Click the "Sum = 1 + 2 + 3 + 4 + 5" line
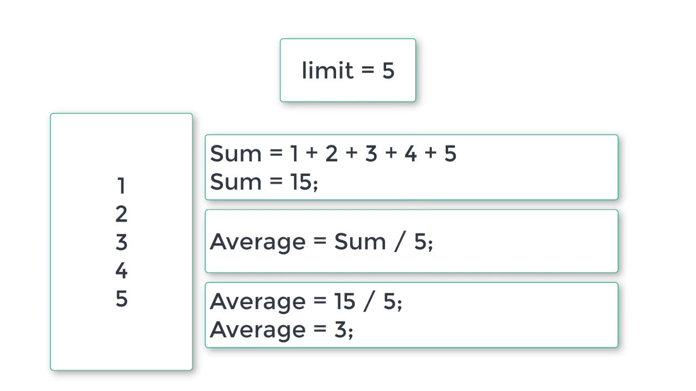This screenshot has width=696, height=391. coord(333,154)
